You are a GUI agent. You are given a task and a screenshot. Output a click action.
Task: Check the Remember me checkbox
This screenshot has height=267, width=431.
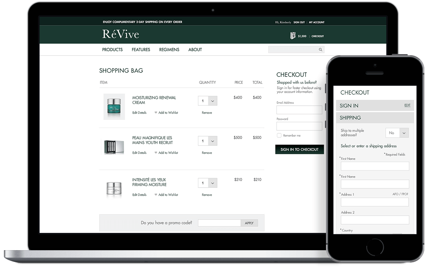click(x=279, y=135)
